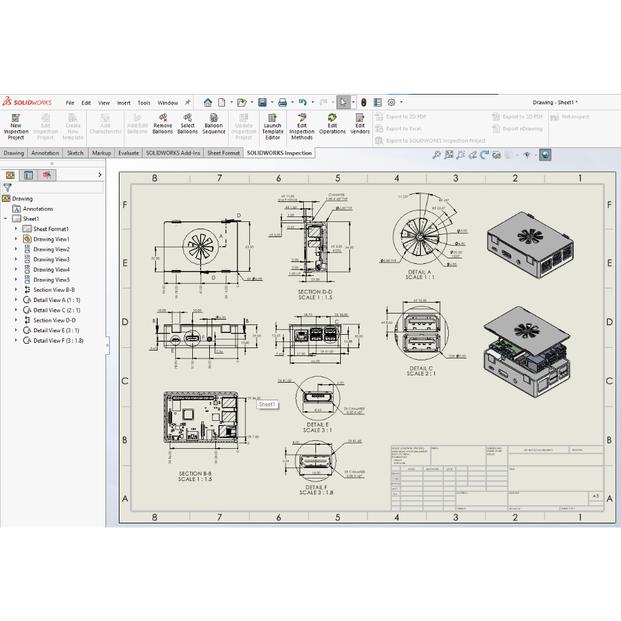Click the Rebuild traffic light icon
This screenshot has width=621, height=621.
click(364, 102)
